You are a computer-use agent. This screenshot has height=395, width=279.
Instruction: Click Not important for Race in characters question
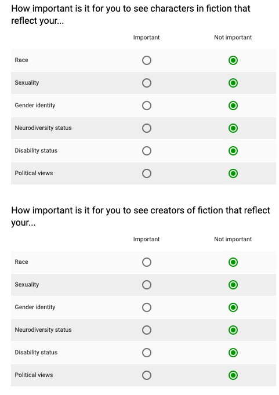point(233,60)
